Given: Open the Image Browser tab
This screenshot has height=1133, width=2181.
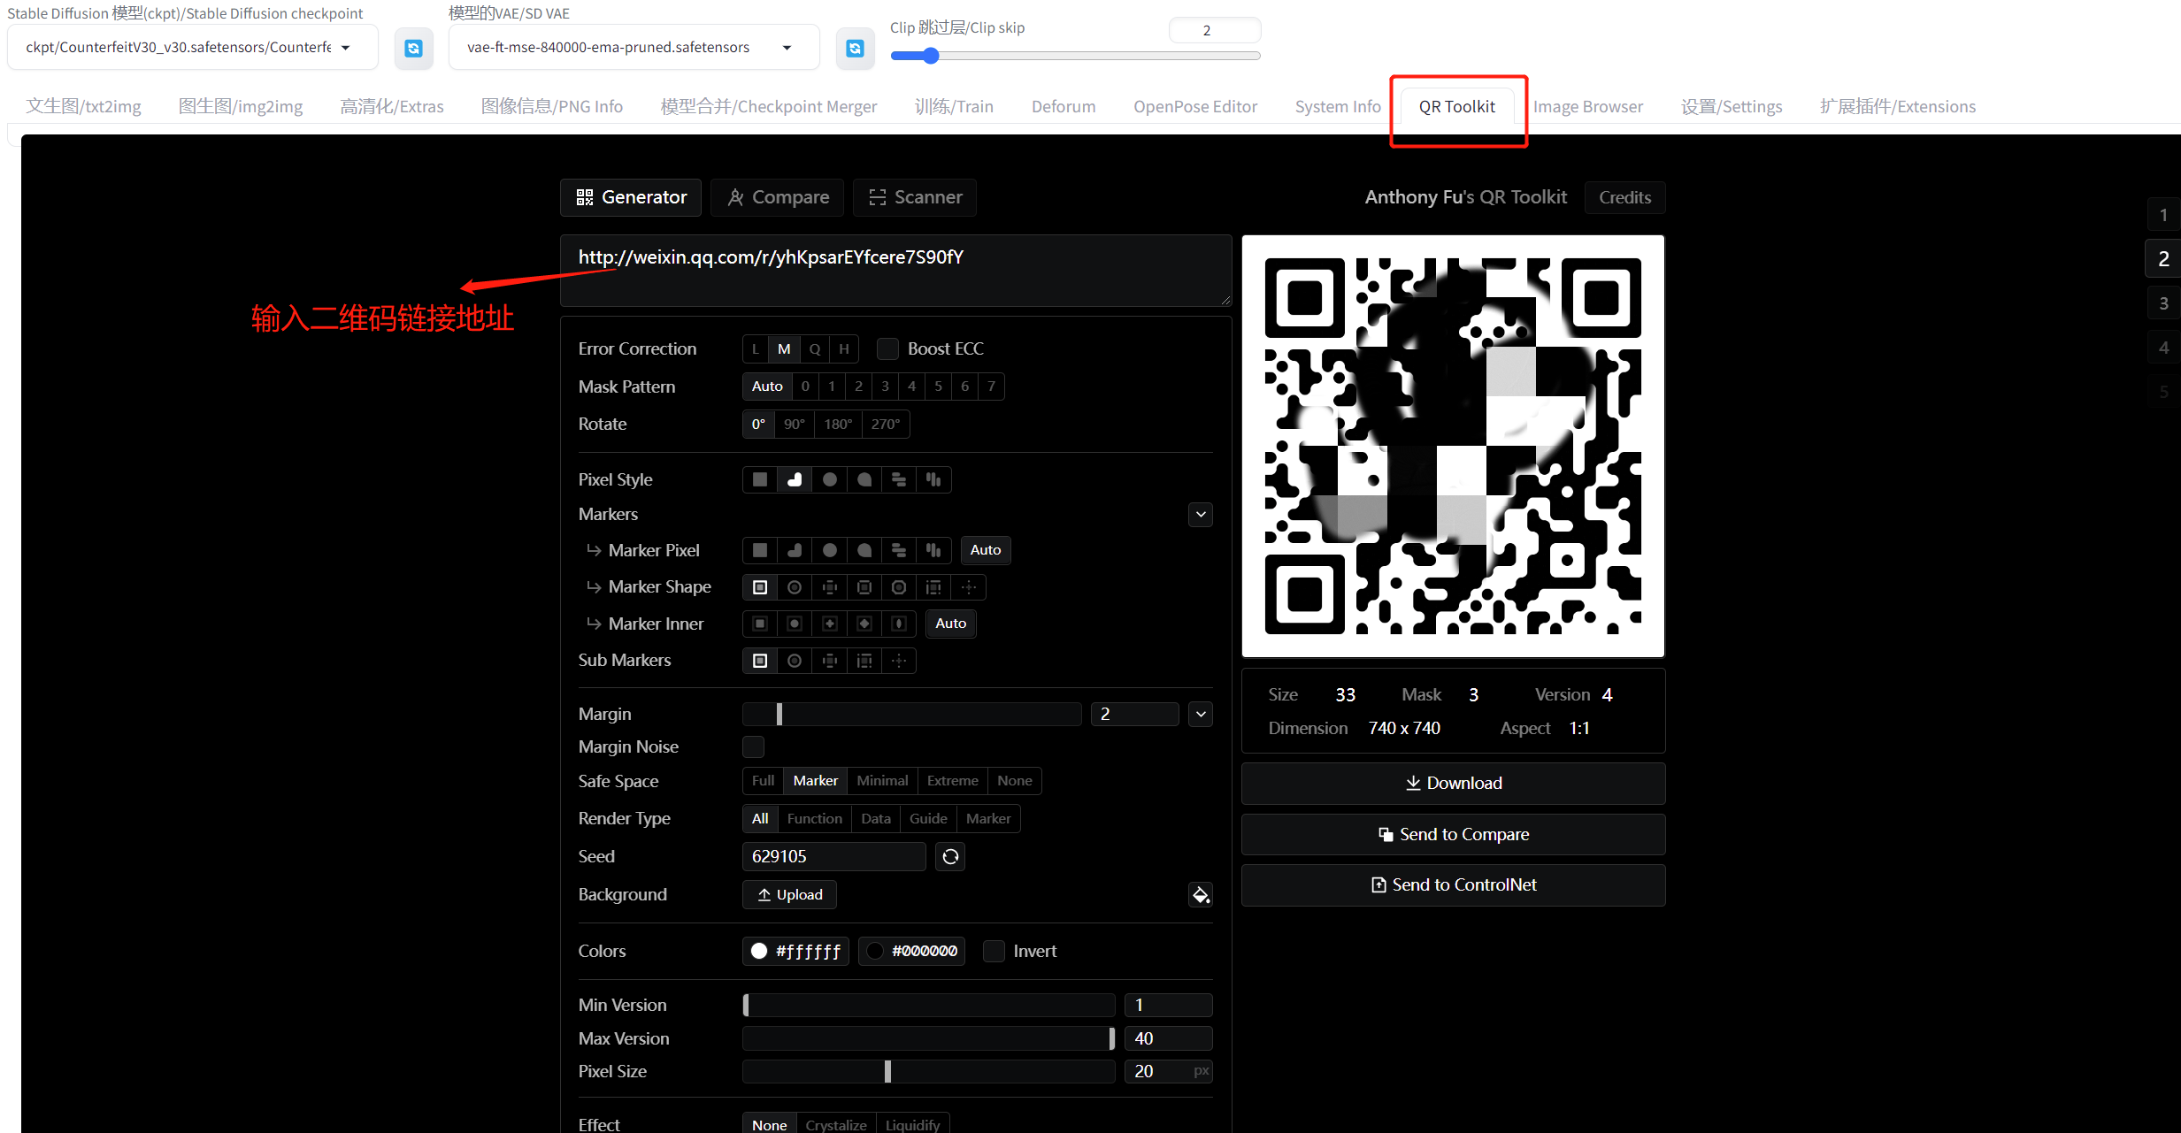Looking at the screenshot, I should (1588, 106).
